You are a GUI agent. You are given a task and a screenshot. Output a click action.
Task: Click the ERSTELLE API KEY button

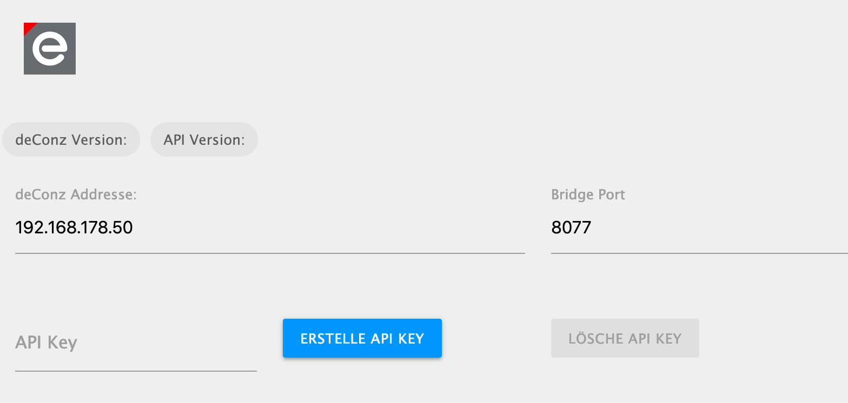tap(362, 338)
